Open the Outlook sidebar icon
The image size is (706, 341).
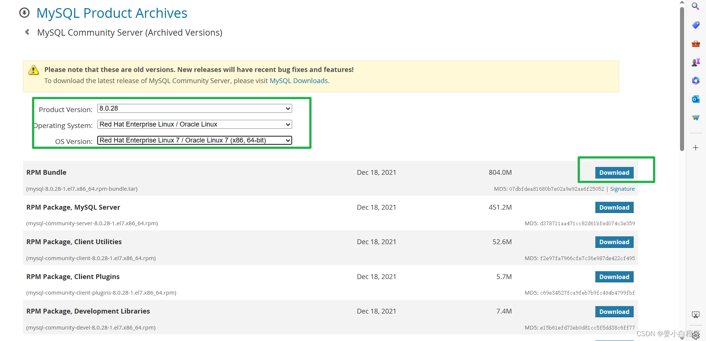click(696, 99)
